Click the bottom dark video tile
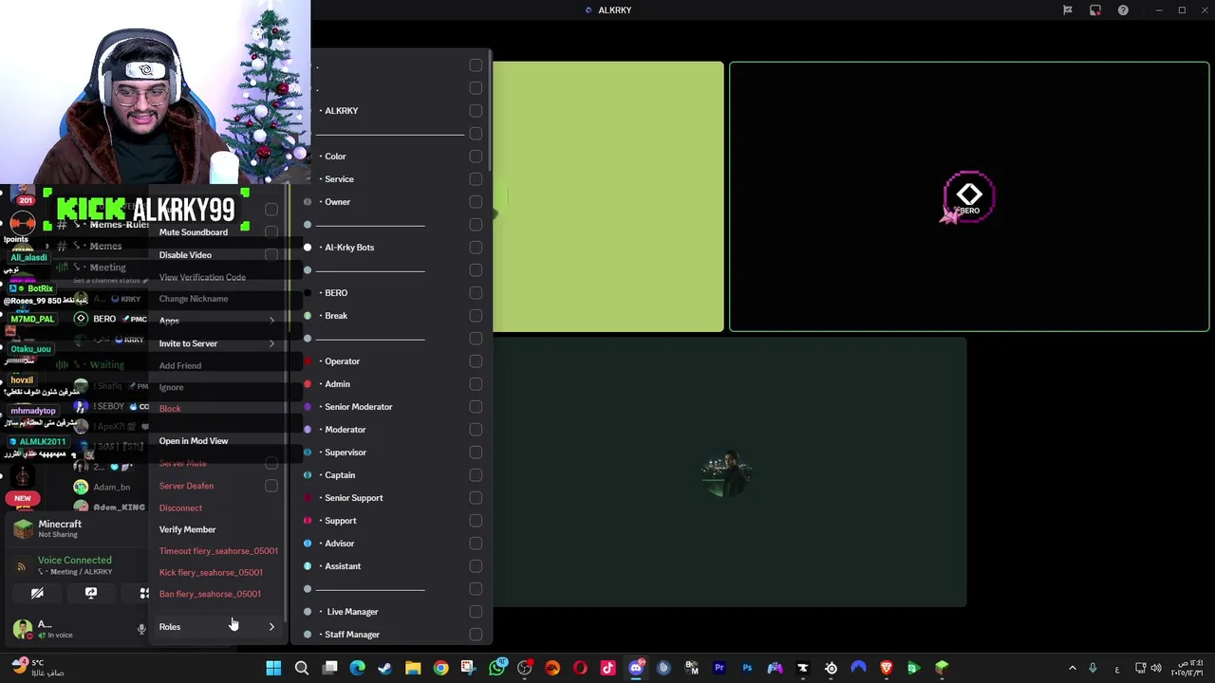The height and width of the screenshot is (683, 1215). click(x=729, y=471)
